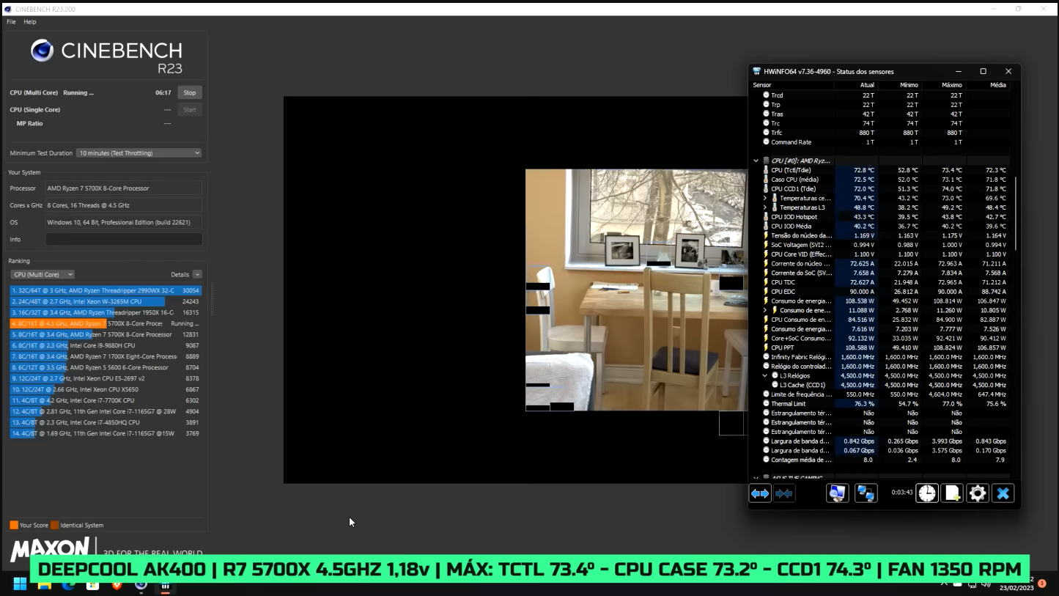The width and height of the screenshot is (1059, 596).
Task: Open the Windows Start menu
Action: click(20, 584)
